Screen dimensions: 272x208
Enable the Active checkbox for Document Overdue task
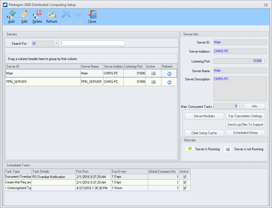pos(185,176)
